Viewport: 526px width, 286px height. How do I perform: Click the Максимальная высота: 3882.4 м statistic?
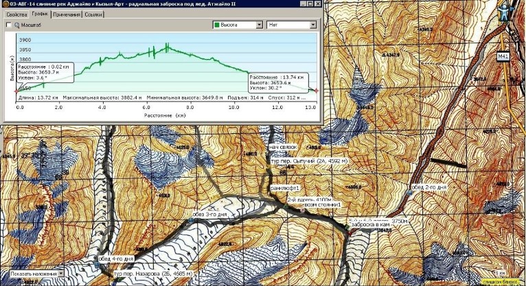pyautogui.click(x=102, y=98)
